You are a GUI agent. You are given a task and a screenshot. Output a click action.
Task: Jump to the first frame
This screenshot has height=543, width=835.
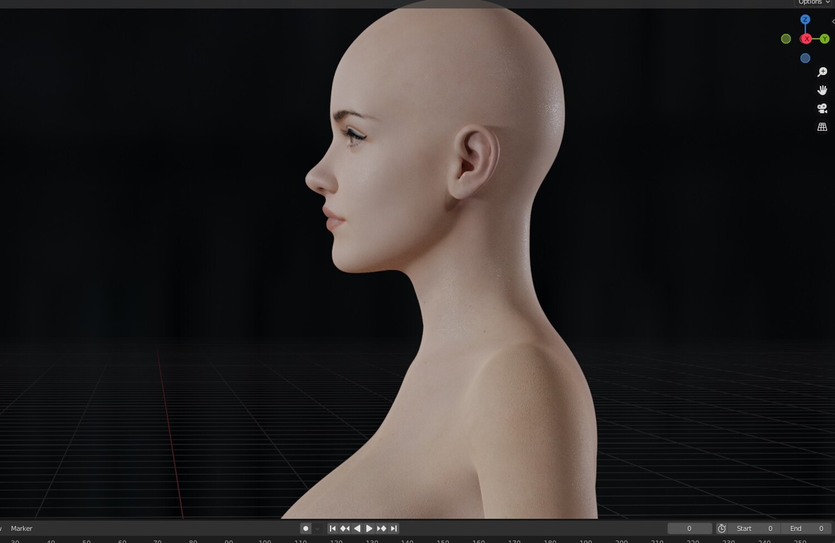coord(333,529)
